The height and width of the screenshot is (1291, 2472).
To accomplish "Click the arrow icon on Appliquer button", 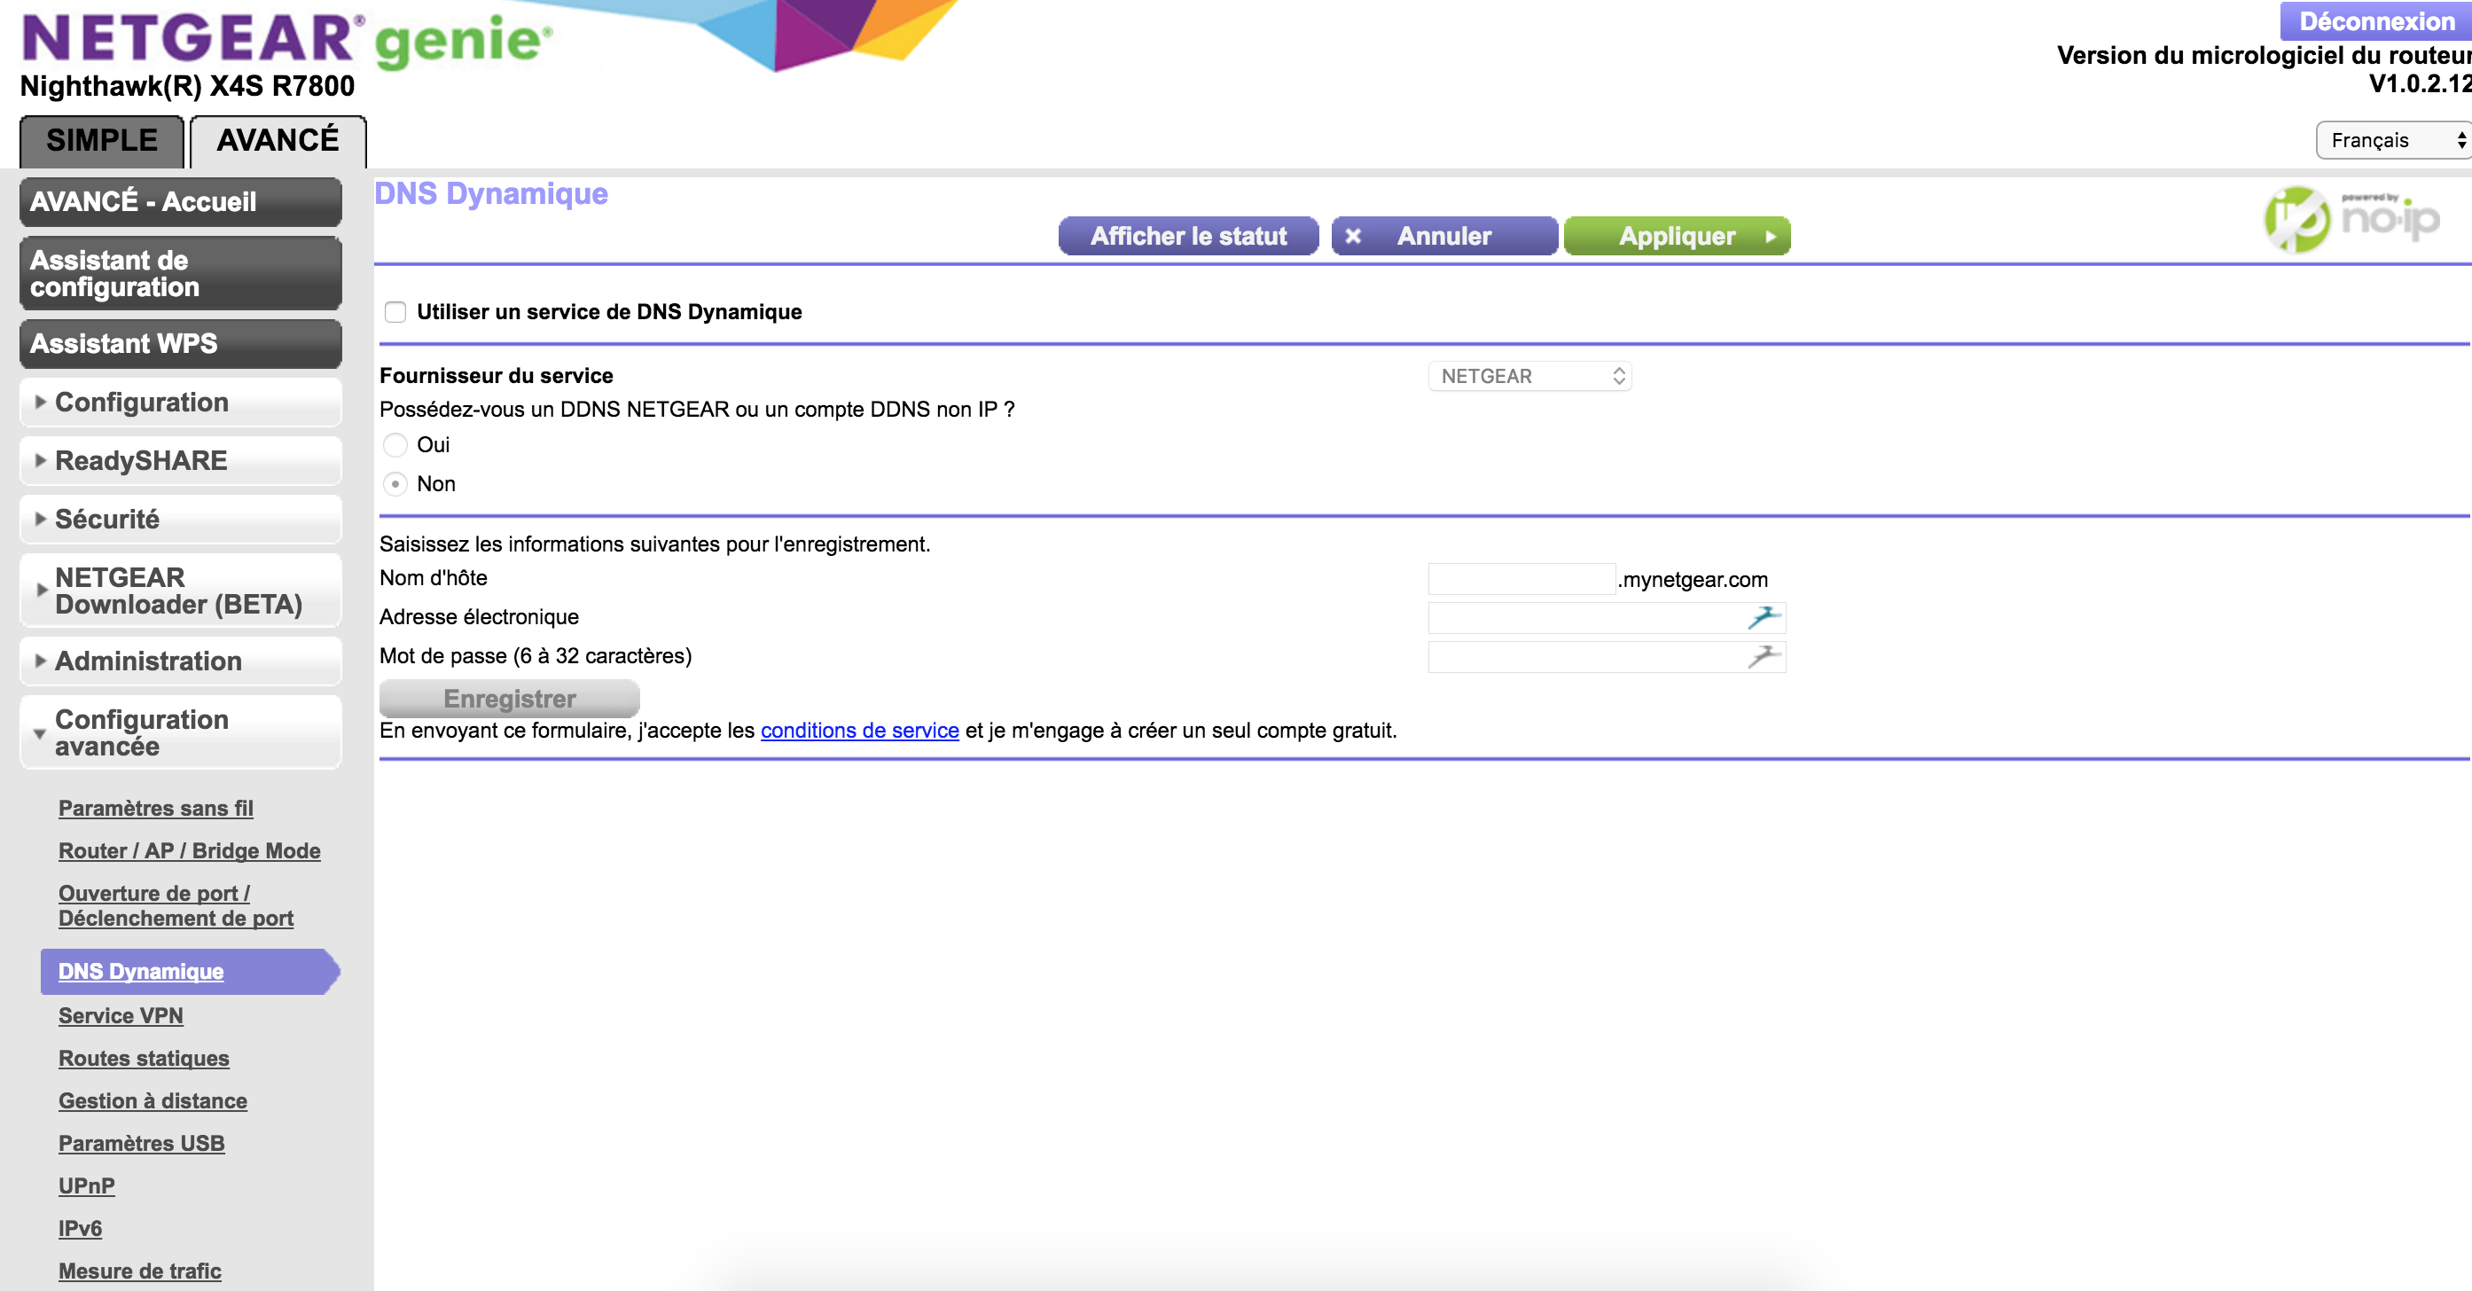I will [x=1771, y=236].
